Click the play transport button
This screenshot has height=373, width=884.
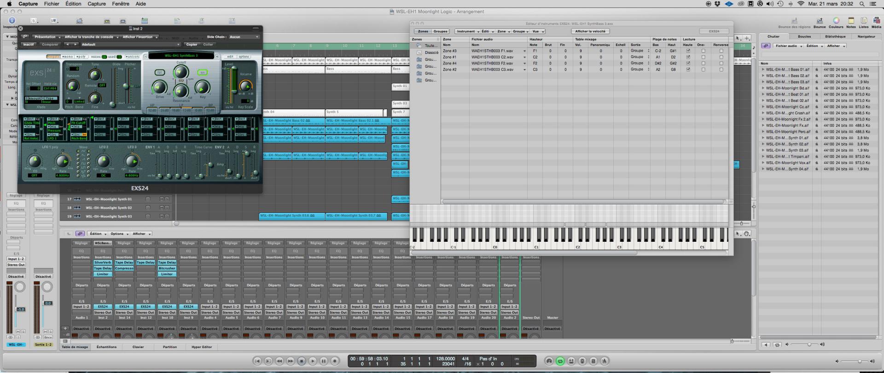[313, 361]
